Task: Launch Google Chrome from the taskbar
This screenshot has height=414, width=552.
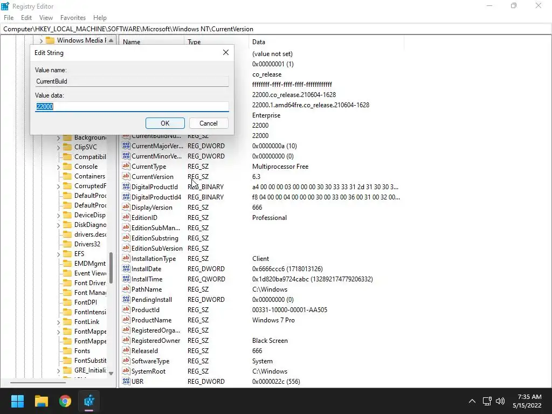Action: (65, 401)
